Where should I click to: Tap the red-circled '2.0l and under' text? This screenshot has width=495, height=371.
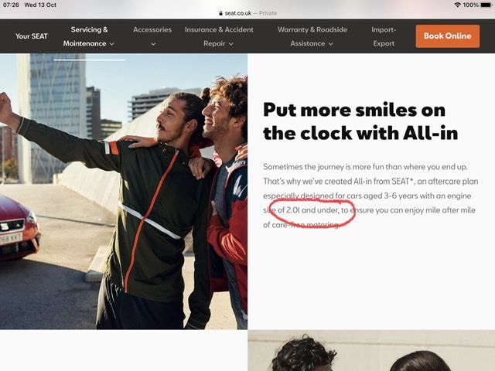[x=312, y=210]
